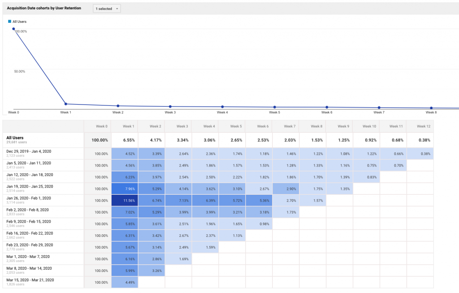Expand the dropdown arrow next to "1 selected"

116,8
